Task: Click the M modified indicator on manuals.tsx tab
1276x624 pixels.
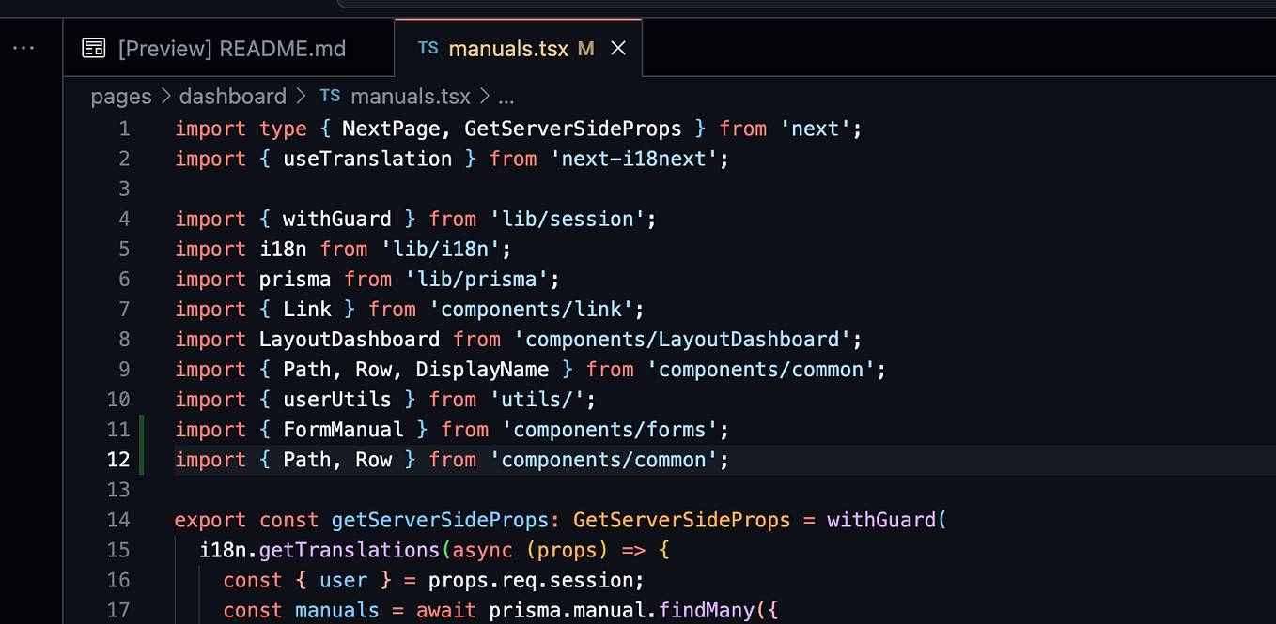Action: (586, 48)
